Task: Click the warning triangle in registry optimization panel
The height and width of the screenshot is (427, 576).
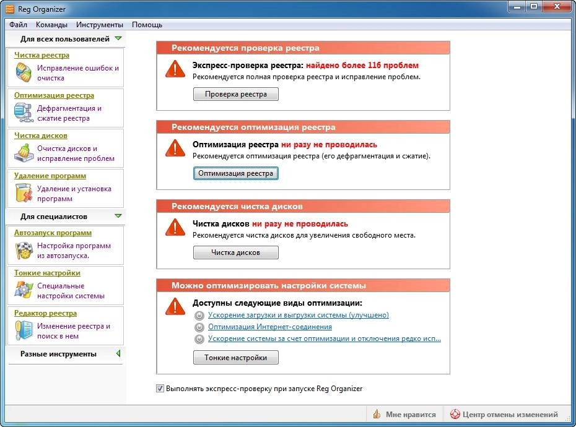Action: pos(175,149)
